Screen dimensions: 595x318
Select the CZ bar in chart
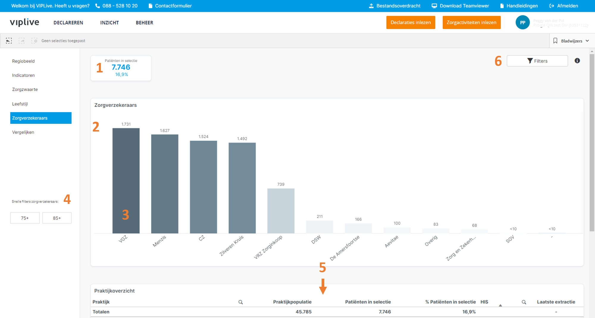[203, 187]
